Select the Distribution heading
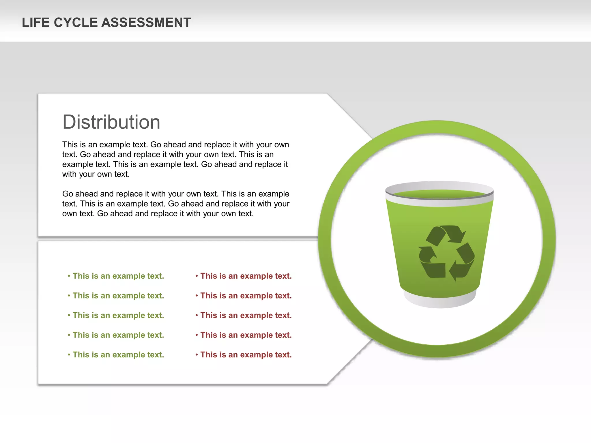Screen dimensions: 591x443 pos(111,122)
